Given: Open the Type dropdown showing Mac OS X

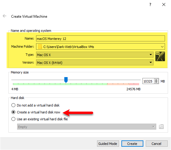Looking at the screenshot, I should coord(95,55).
